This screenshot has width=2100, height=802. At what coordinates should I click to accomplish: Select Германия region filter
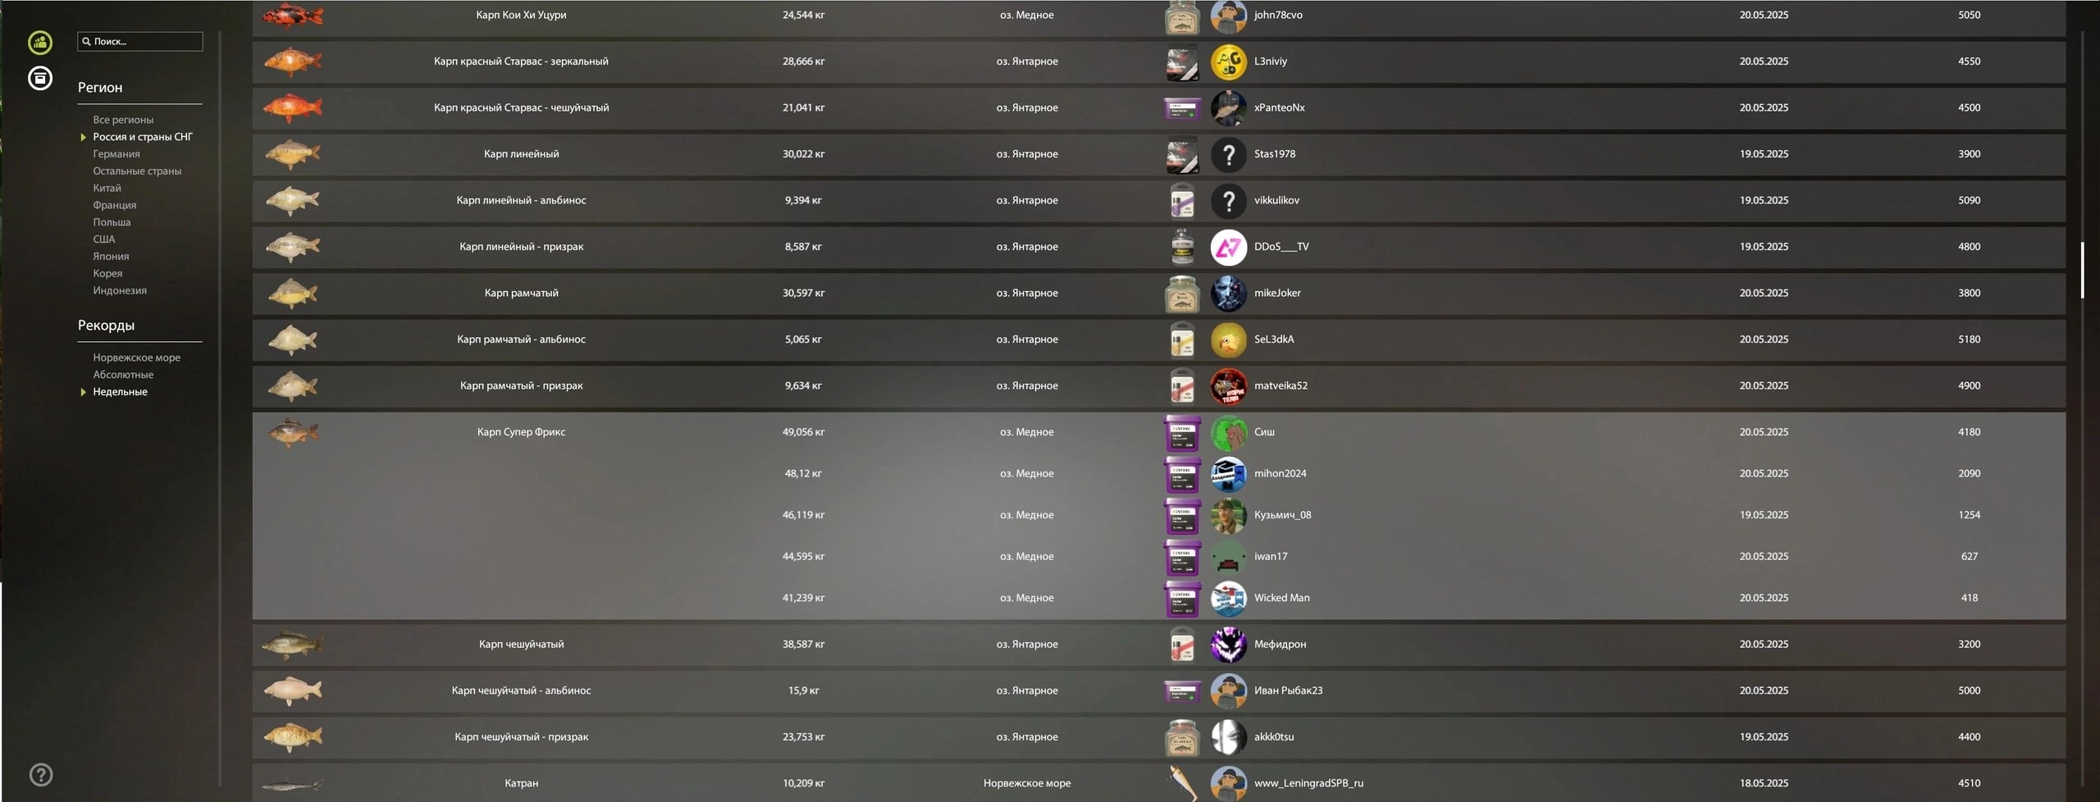pyautogui.click(x=116, y=154)
